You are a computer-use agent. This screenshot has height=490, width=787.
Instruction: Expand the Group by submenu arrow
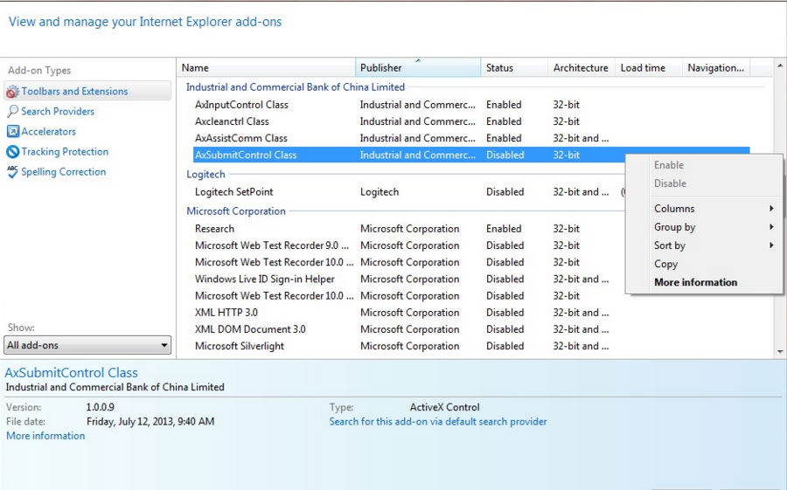click(x=771, y=227)
